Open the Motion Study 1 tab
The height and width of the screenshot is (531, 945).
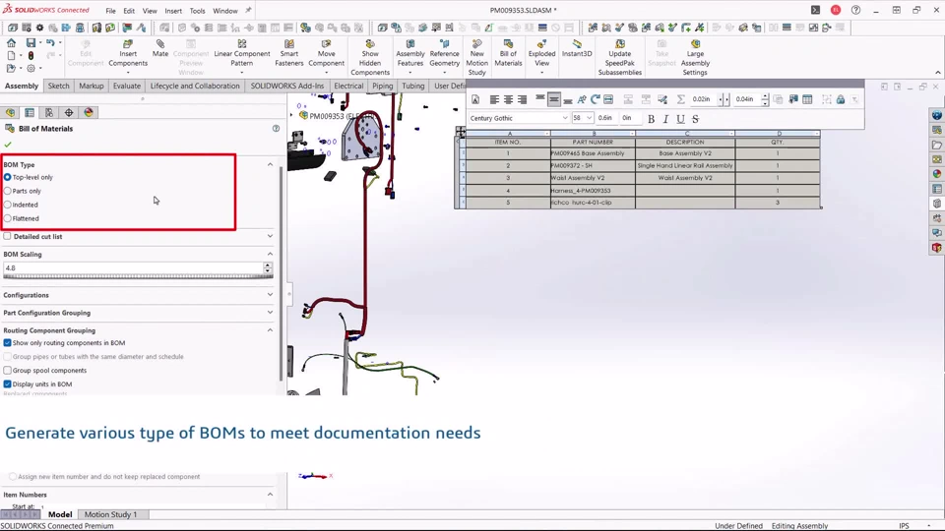coord(110,514)
